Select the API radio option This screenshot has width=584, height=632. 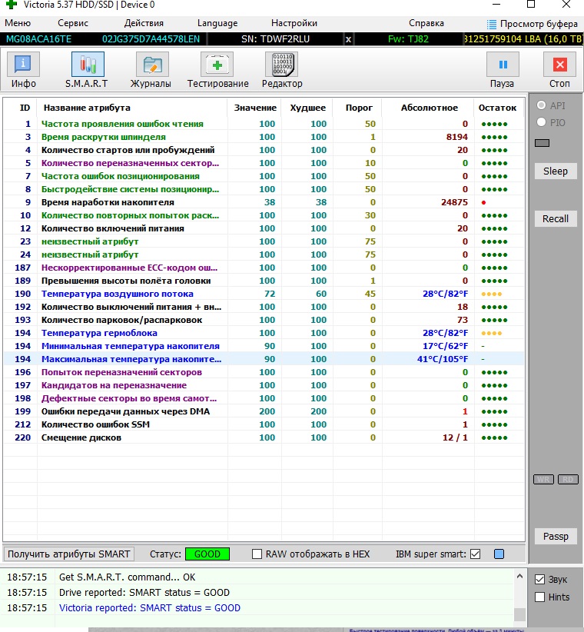[x=542, y=105]
